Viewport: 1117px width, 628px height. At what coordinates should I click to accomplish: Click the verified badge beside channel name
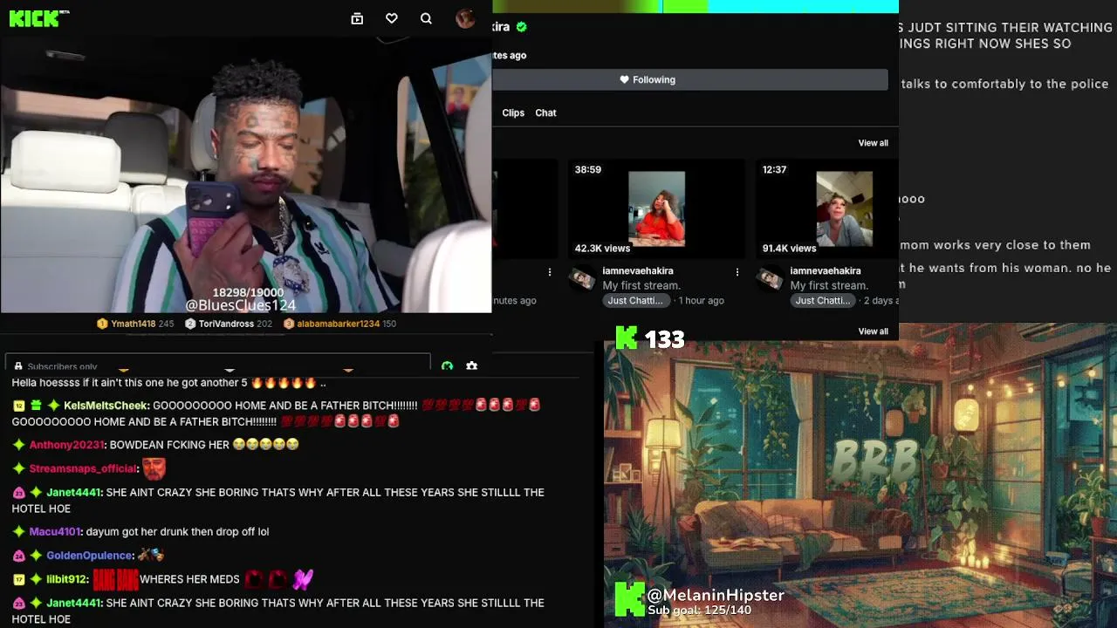click(522, 27)
